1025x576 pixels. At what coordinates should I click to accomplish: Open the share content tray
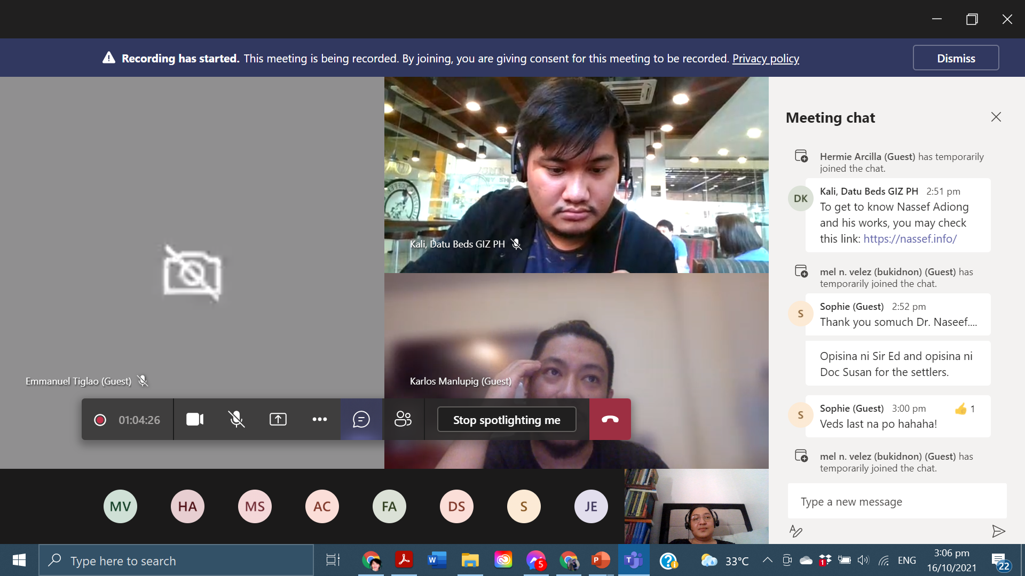(278, 420)
